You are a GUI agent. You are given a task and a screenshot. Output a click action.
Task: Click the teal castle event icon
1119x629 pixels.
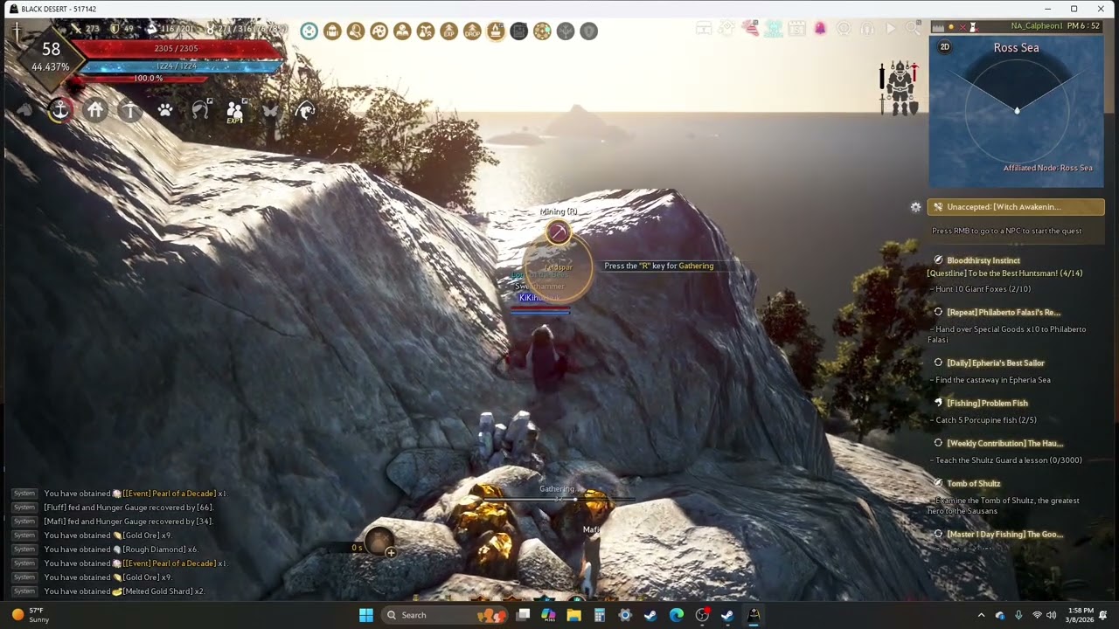click(773, 29)
